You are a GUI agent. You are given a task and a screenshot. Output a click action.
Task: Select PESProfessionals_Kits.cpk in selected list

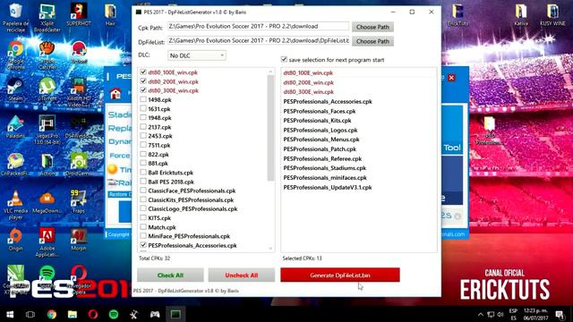pyautogui.click(x=317, y=121)
